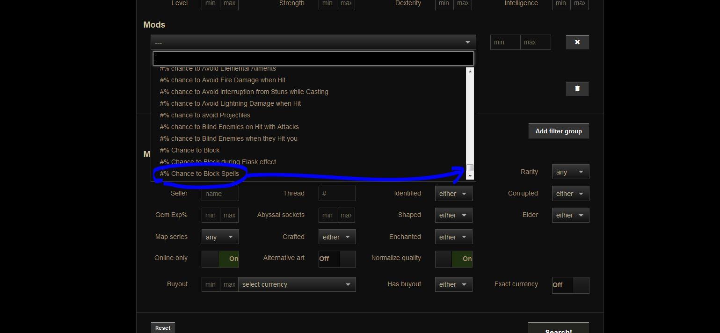This screenshot has width=720, height=333.
Task: Expand the Corrupted dropdown
Action: pyautogui.click(x=570, y=193)
